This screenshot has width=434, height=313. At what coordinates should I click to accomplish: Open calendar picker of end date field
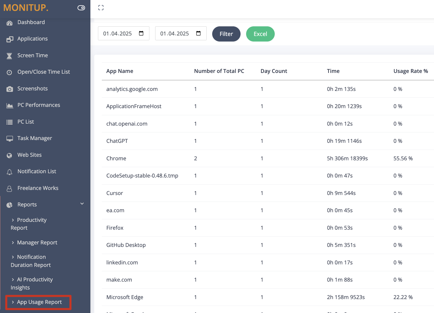tap(199, 33)
